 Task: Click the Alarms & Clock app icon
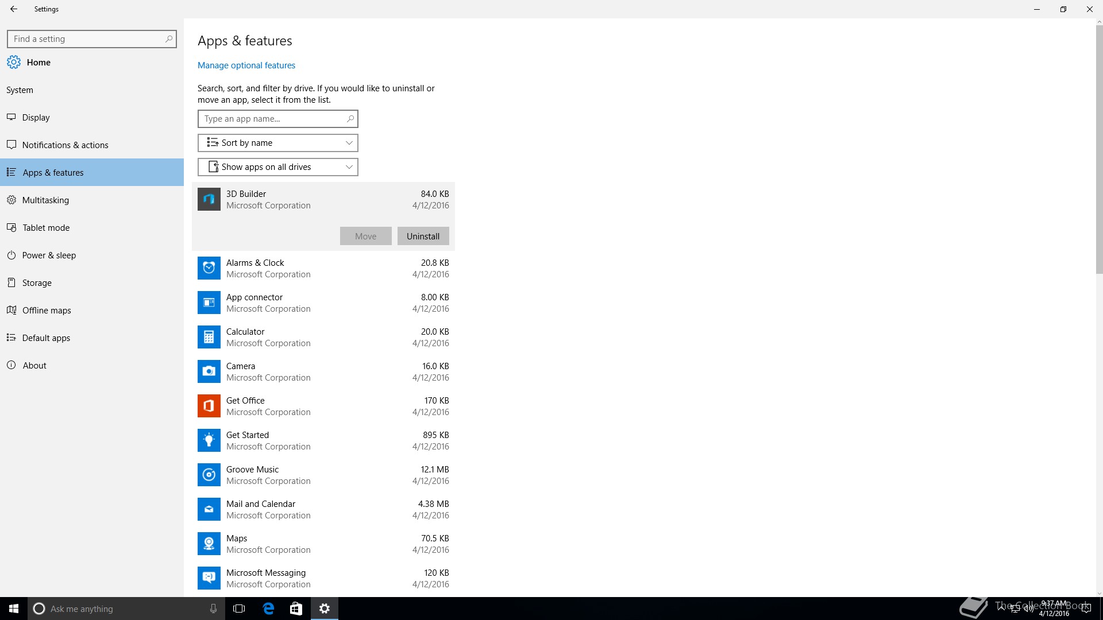point(209,268)
